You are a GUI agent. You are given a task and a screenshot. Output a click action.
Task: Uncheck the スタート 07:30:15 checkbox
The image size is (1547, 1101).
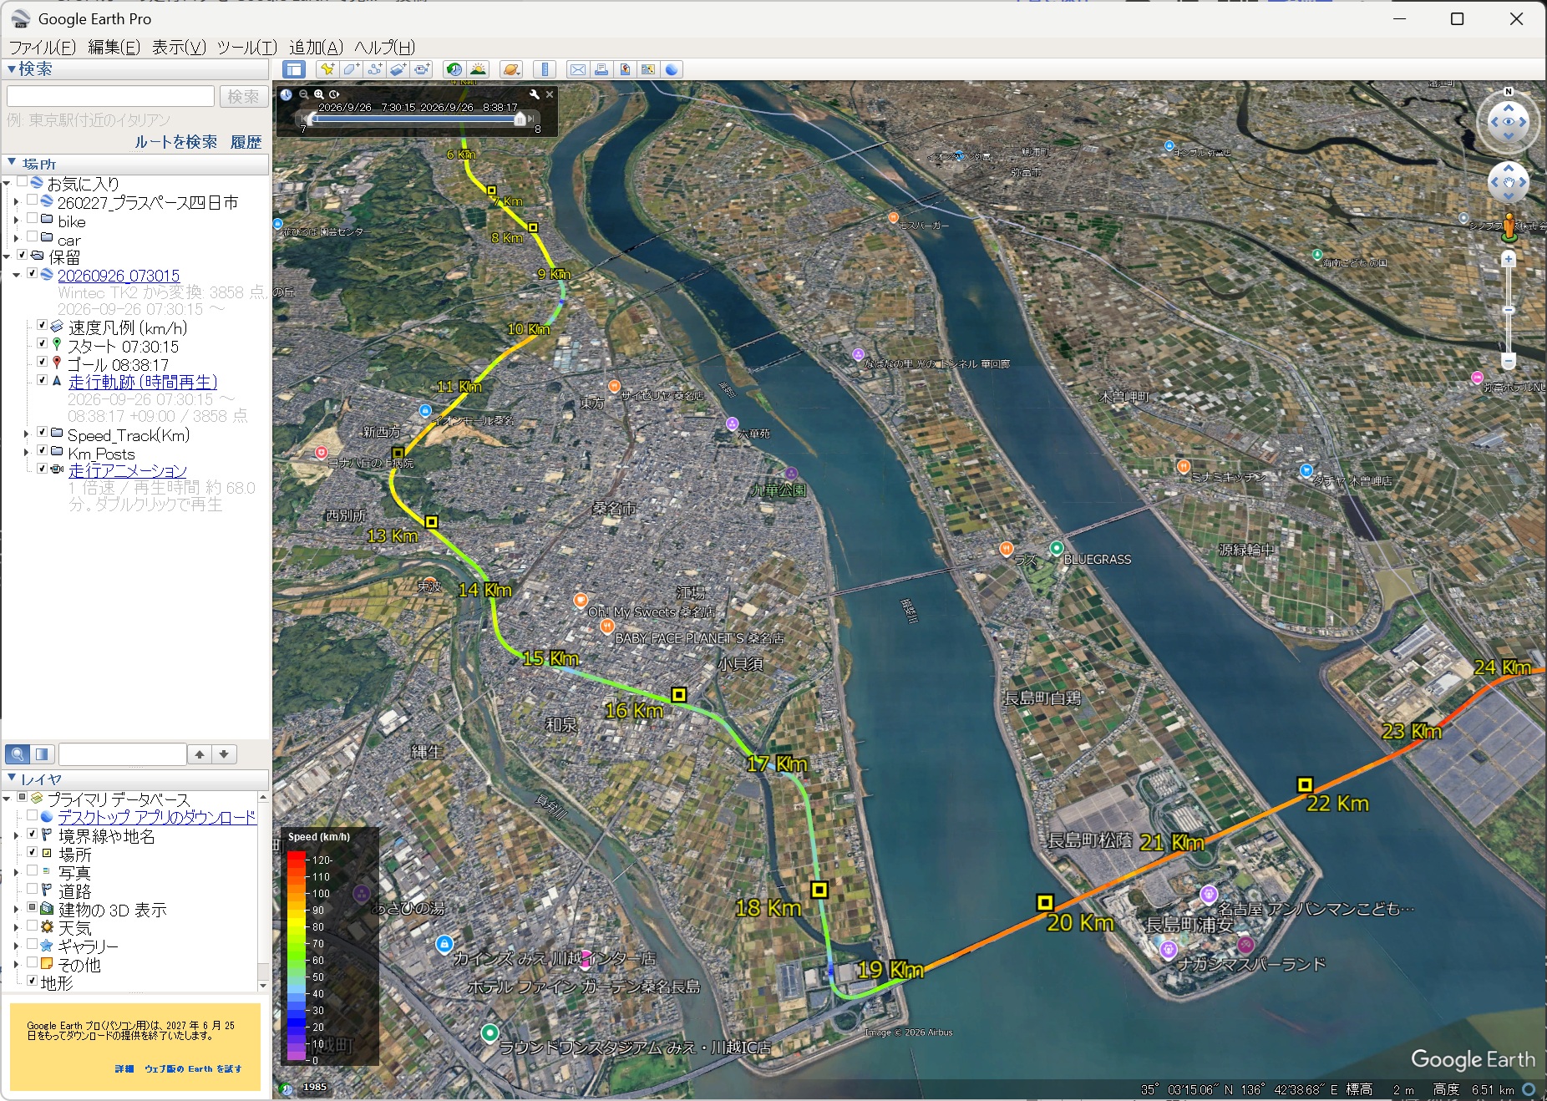click(x=42, y=343)
